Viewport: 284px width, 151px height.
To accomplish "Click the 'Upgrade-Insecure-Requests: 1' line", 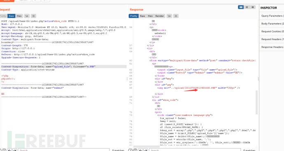I will pos(21,57).
